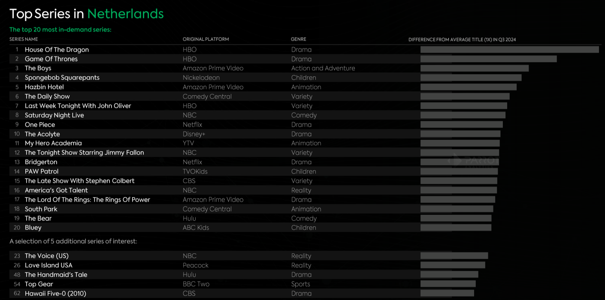Click The Handmaid's Tale series name
605x300 pixels.
(x=56, y=275)
